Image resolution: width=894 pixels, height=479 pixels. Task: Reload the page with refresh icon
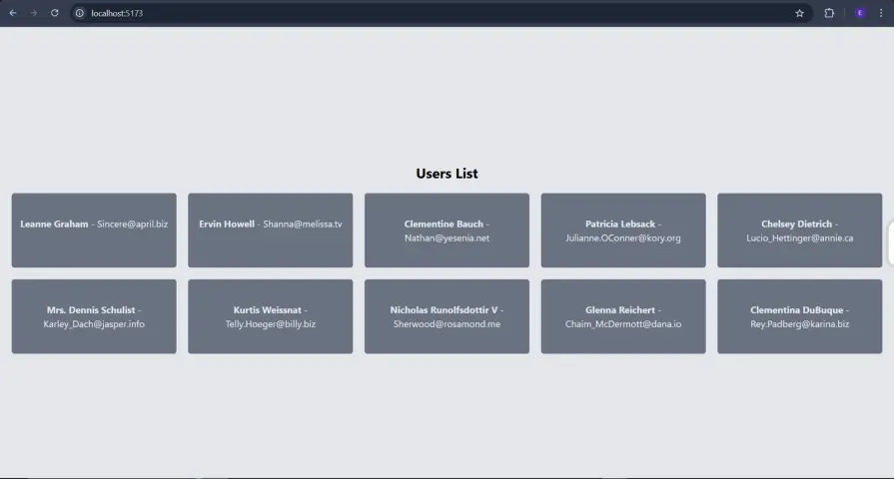tap(55, 13)
